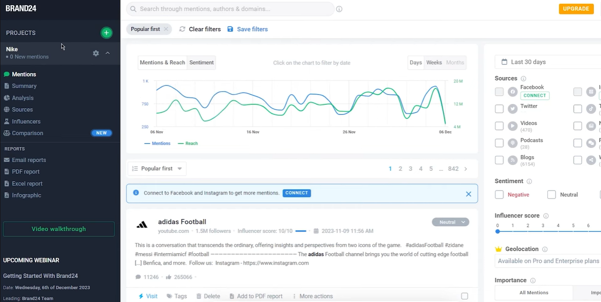The height and width of the screenshot is (302, 601).
Task: Collapse the Nike project chevron
Action: point(108,53)
